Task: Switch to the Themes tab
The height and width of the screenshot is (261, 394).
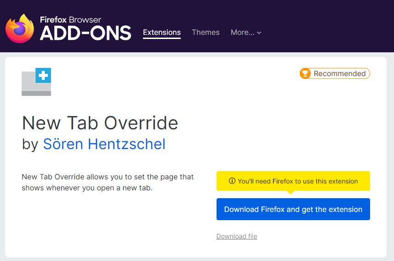Action: [x=206, y=33]
